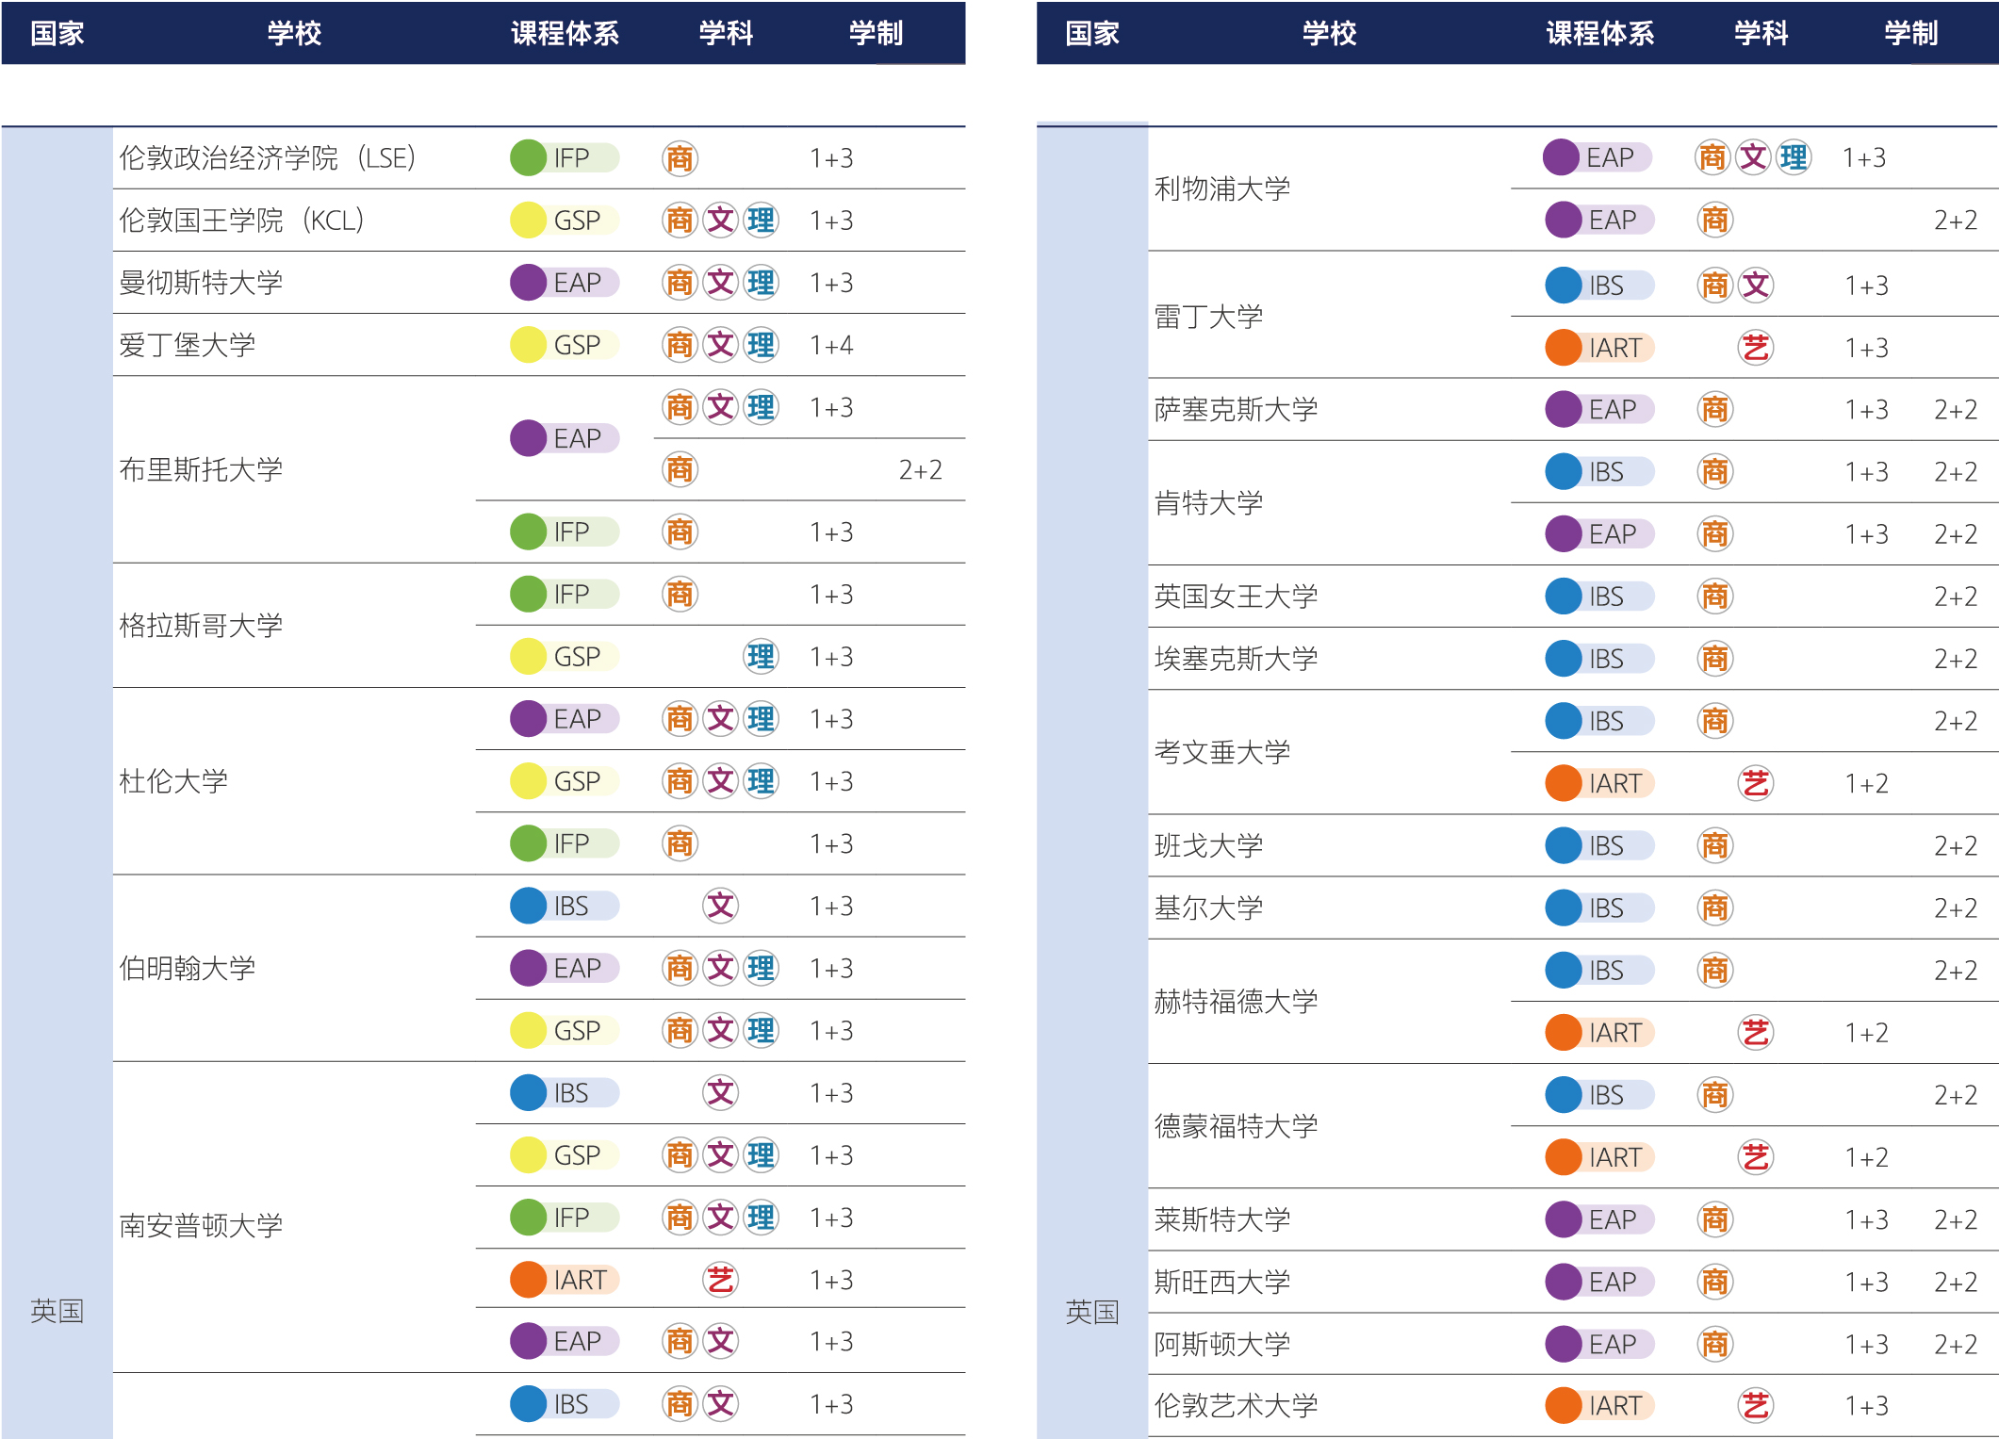Select the IART badge for 伦敦艺术大学
This screenshot has height=1439, width=1999.
tap(1599, 1405)
